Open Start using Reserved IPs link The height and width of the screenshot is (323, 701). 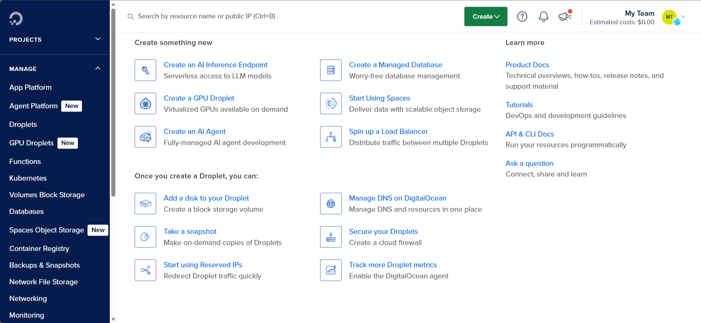pyautogui.click(x=203, y=265)
